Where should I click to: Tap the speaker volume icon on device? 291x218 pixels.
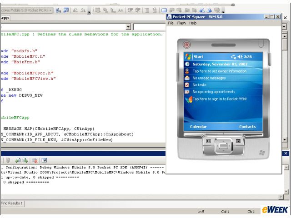[240, 57]
